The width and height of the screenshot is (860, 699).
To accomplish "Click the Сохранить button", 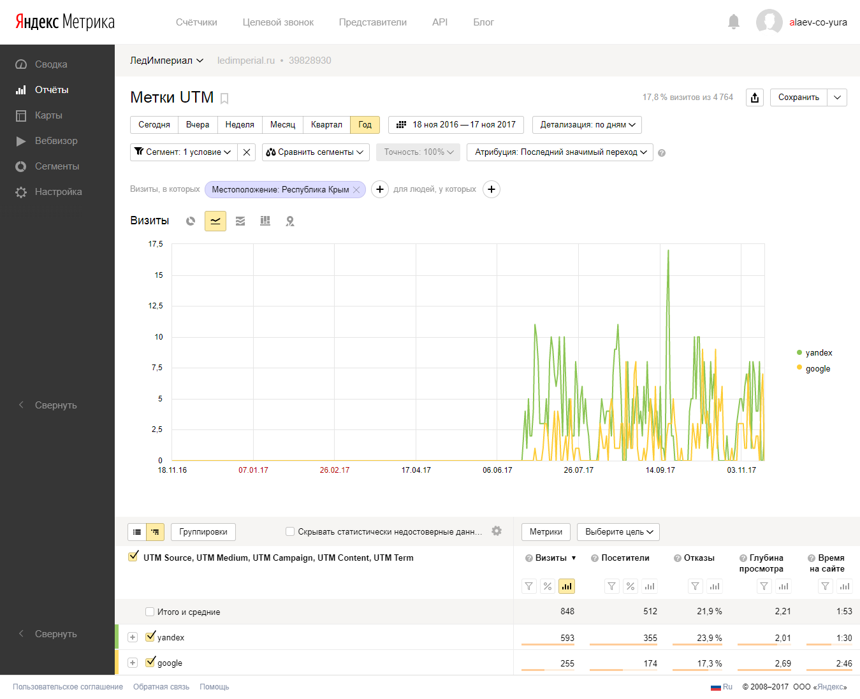I will [799, 97].
